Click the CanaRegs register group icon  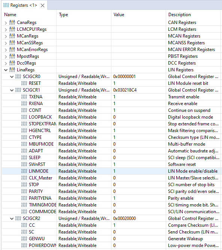(12, 23)
